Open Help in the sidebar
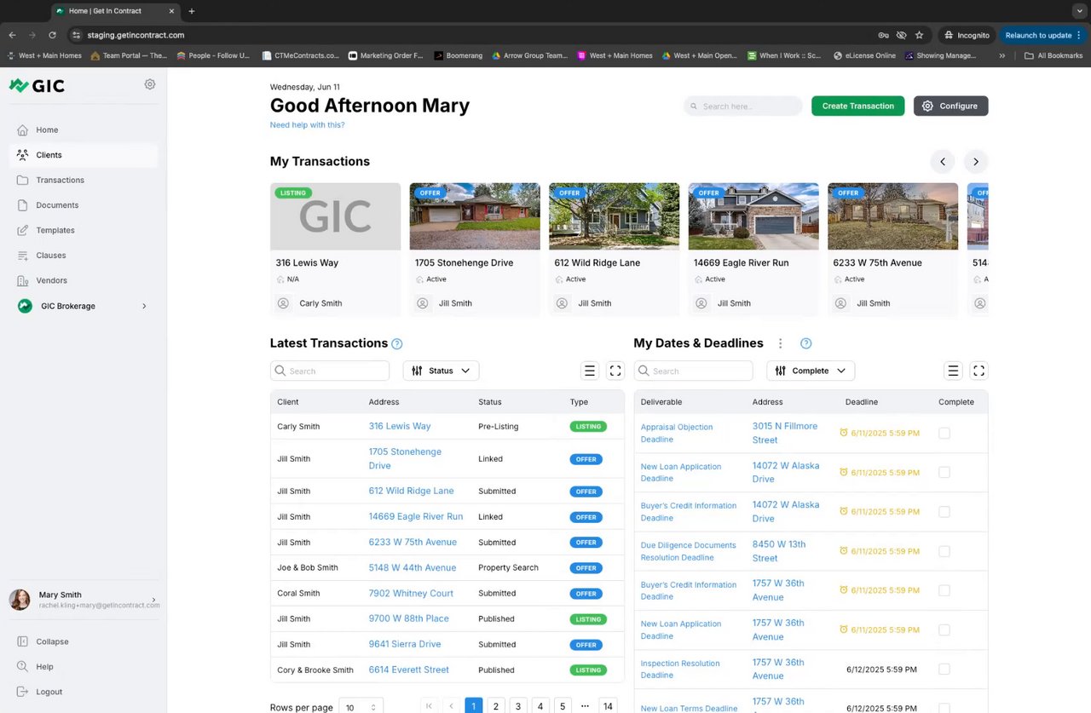 [44, 667]
